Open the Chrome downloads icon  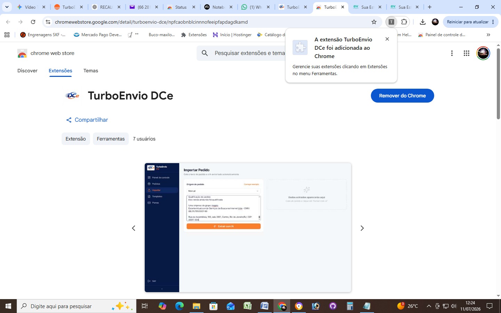pos(422,22)
